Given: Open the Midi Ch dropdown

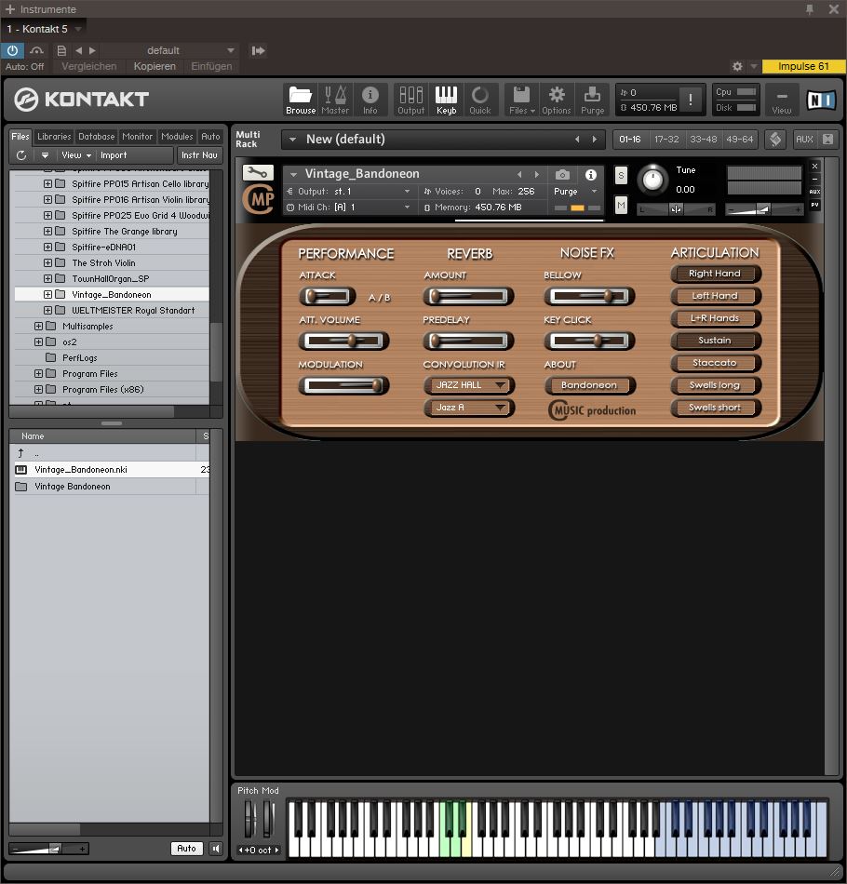Looking at the screenshot, I should (x=348, y=208).
